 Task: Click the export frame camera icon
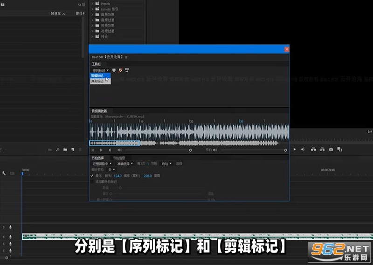[331, 149]
